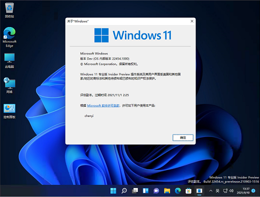Click the Insider Preview description paragraph in dialog
The image size is (260, 197).
[x=130, y=76]
